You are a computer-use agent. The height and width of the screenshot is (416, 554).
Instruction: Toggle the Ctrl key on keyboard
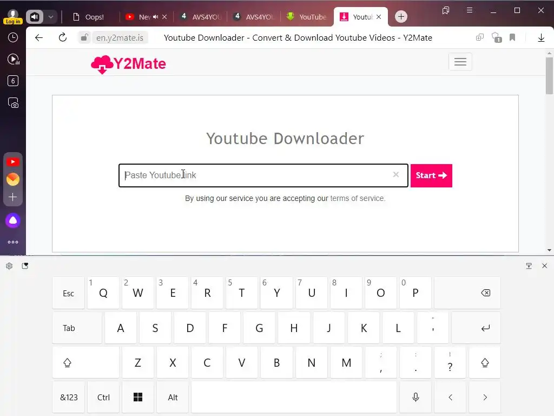pyautogui.click(x=103, y=397)
